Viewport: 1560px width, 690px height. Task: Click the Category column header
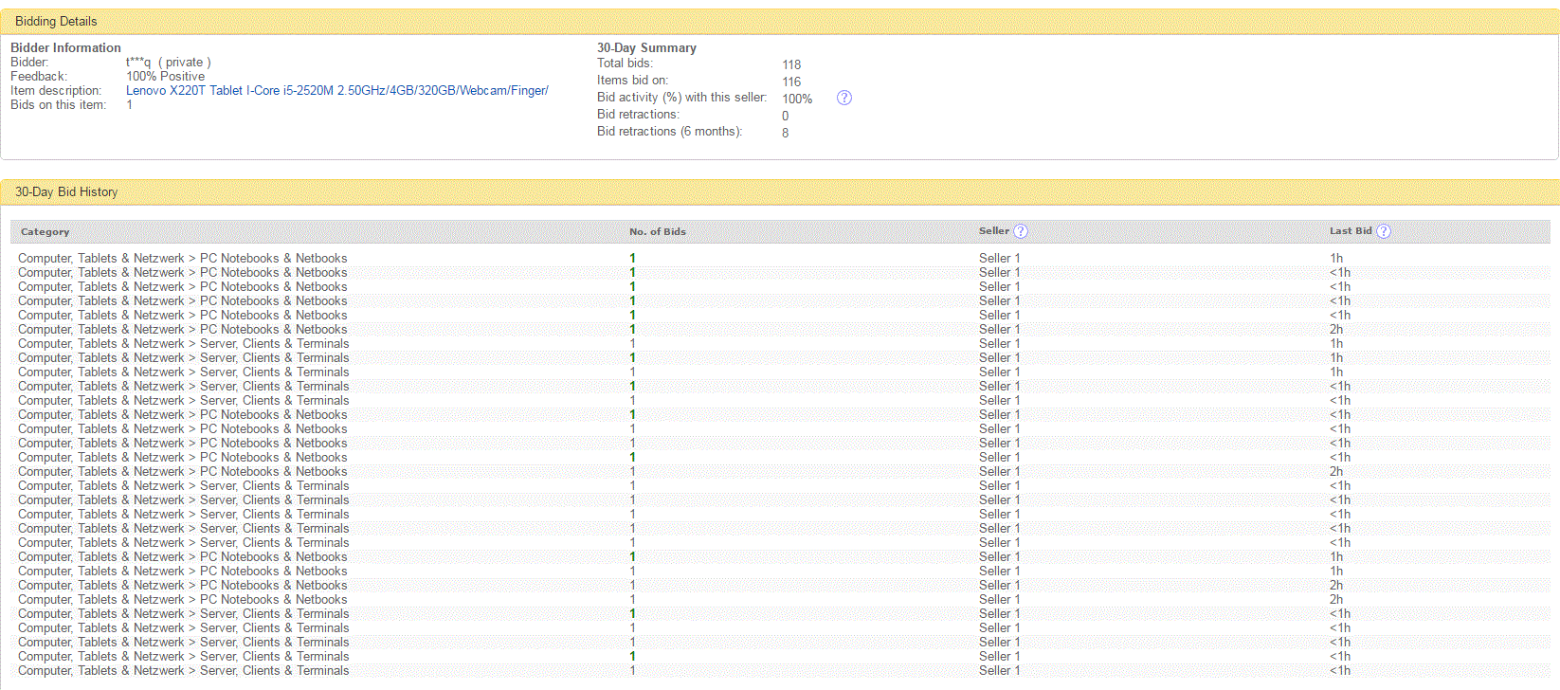[45, 232]
